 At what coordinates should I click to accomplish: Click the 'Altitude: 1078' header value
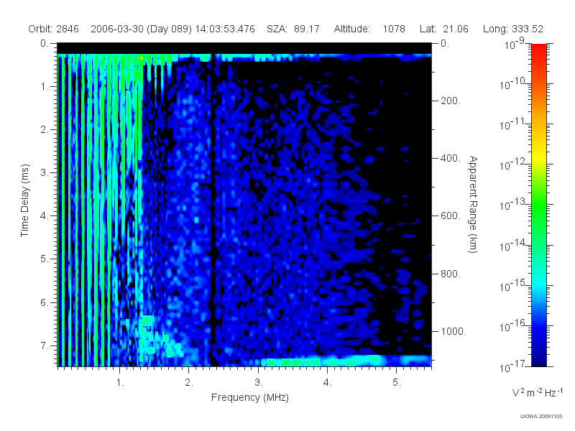point(369,29)
